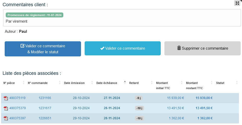
Task: Click the light blue Valider ce commentaire button
Action: tap(123, 48)
